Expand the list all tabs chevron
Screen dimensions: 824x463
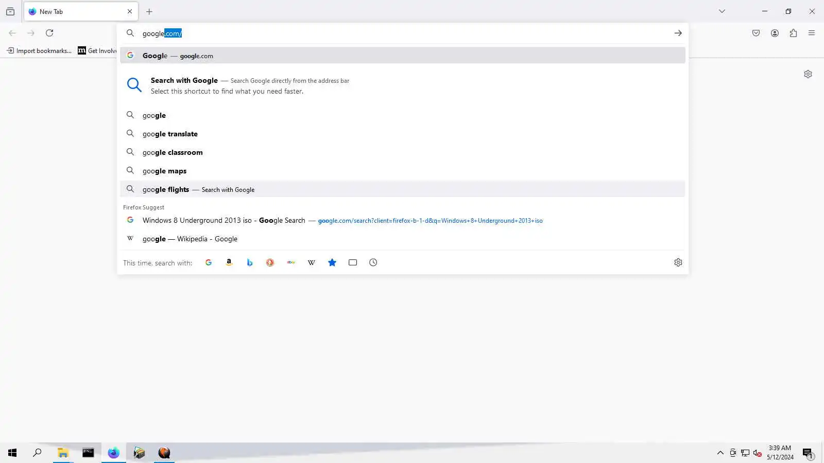(x=722, y=11)
